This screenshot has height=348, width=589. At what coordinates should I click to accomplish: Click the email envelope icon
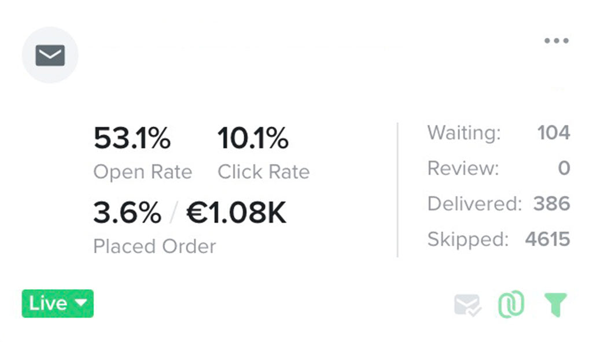pyautogui.click(x=50, y=55)
